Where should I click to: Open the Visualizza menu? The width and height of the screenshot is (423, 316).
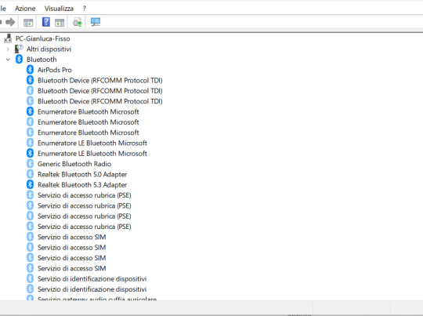(59, 9)
